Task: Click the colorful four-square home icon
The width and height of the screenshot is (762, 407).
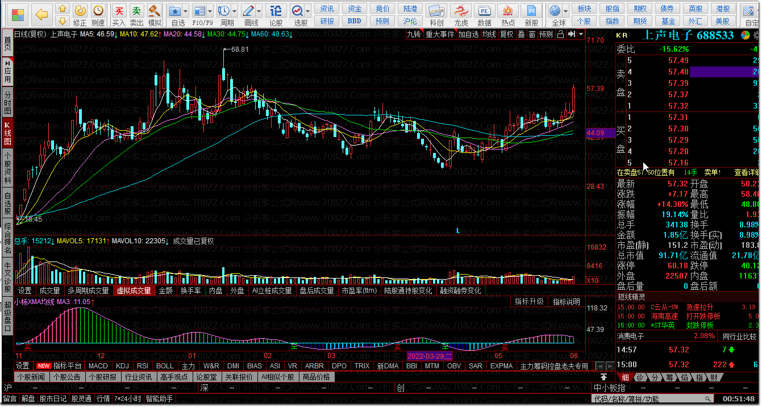Action: coord(18,15)
